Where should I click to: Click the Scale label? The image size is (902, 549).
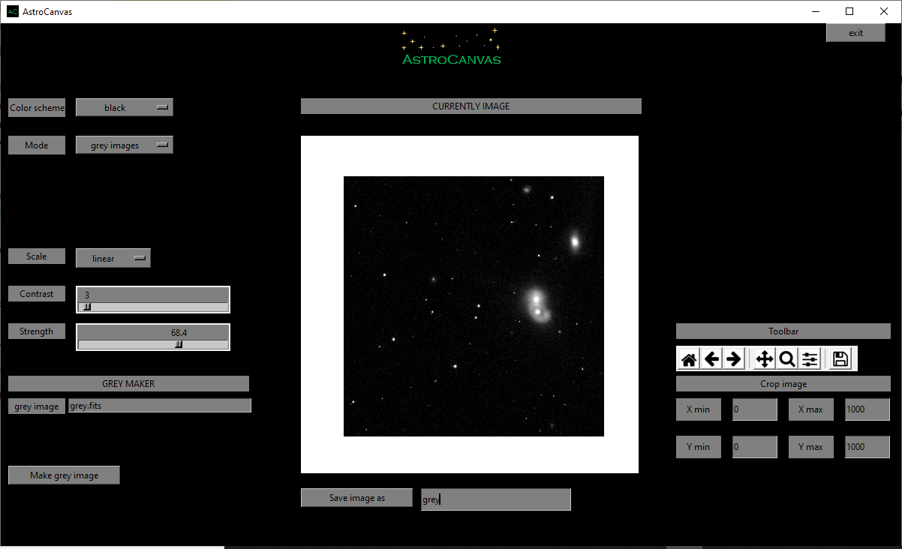(x=37, y=256)
